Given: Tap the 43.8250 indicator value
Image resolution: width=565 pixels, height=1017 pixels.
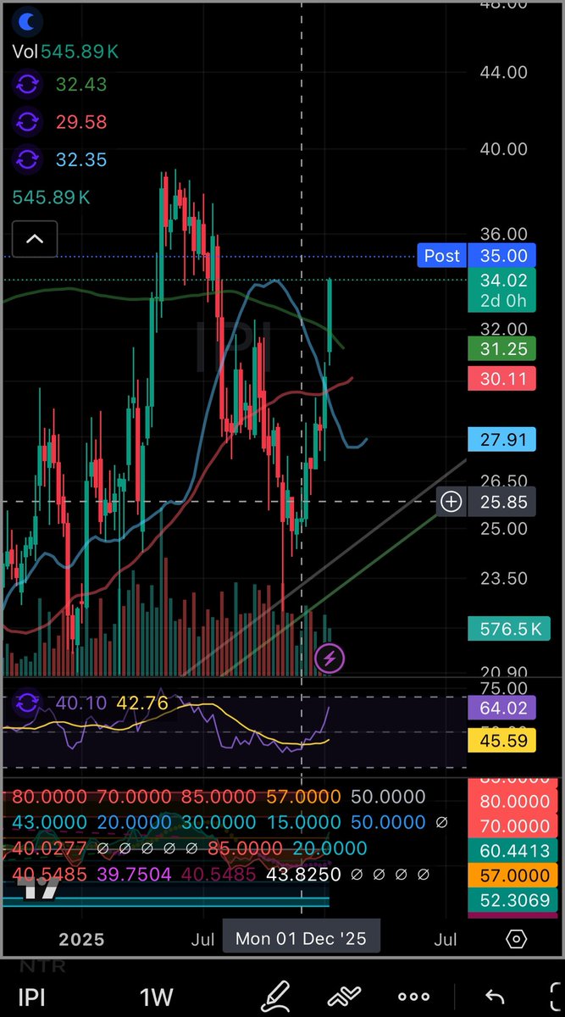Looking at the screenshot, I should point(302,873).
